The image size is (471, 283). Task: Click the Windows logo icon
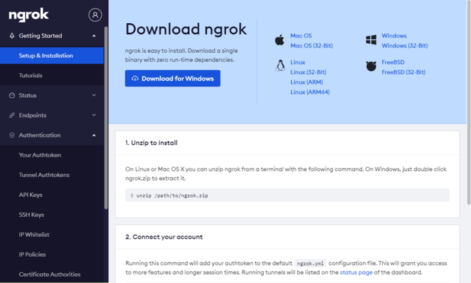coord(371,40)
